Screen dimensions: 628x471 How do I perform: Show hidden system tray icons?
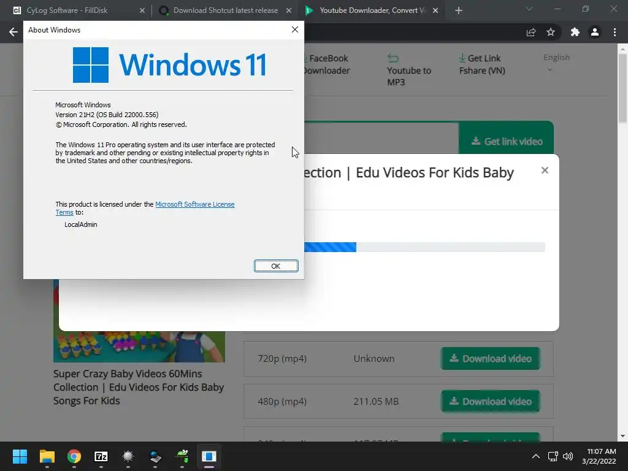535,456
